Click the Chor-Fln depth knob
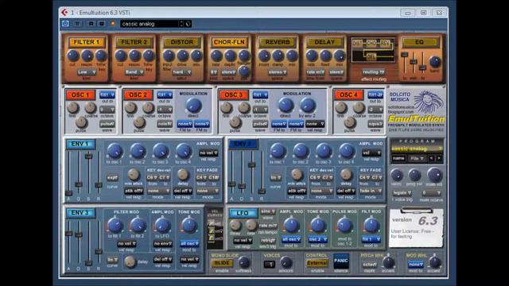Image resolution: width=509 pixels, height=286 pixels. click(230, 56)
